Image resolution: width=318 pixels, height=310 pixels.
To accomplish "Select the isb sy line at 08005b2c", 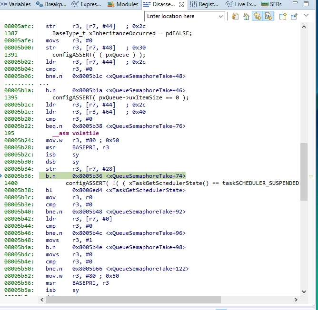I will [62, 155].
